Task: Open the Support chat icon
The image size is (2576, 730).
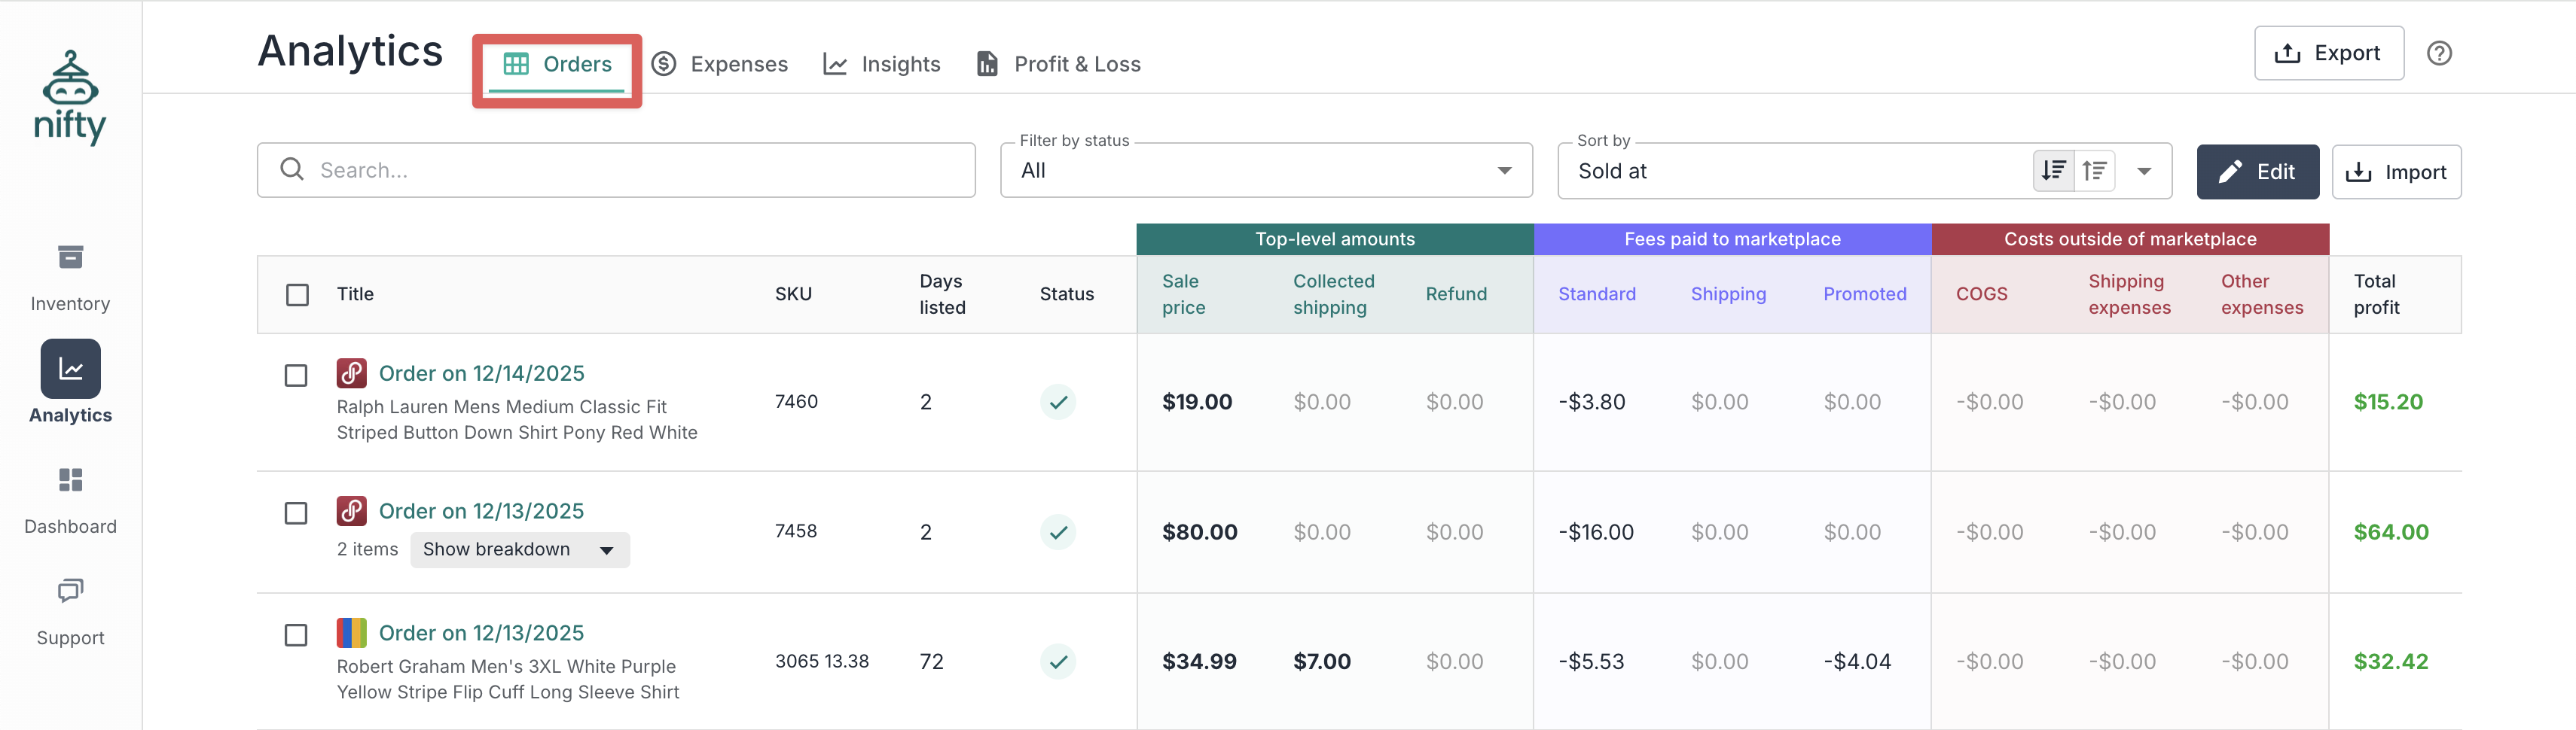Action: (70, 592)
